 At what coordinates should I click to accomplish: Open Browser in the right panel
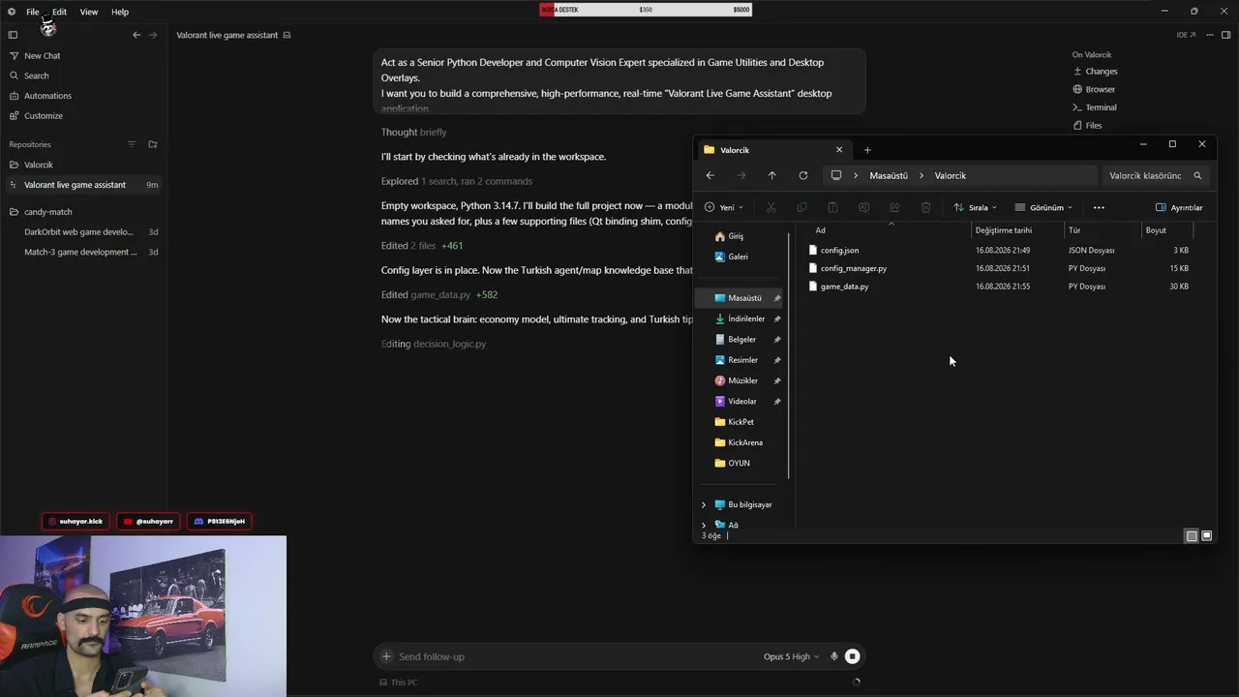click(1094, 89)
